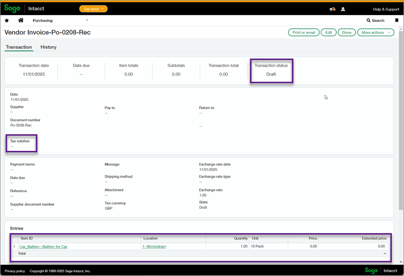Open the Purchasing module dropdown
This screenshot has height=276, width=404.
tap(61, 21)
